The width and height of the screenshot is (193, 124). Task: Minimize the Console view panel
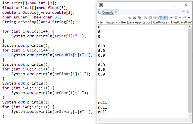coord(183,11)
